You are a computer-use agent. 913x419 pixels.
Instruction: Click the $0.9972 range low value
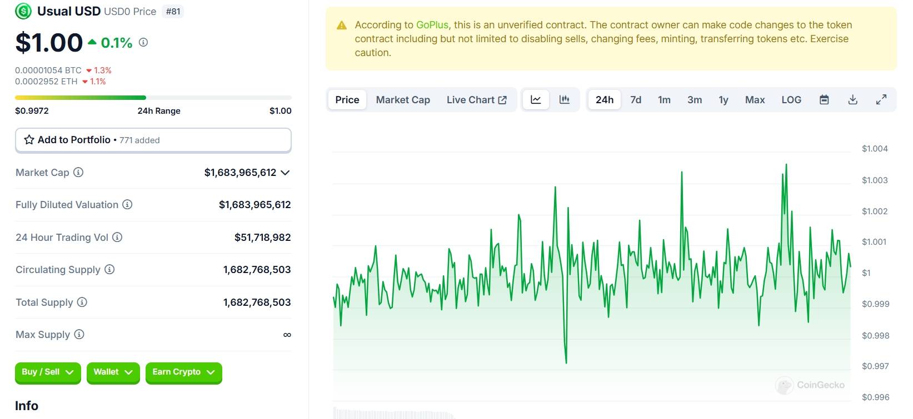point(32,111)
